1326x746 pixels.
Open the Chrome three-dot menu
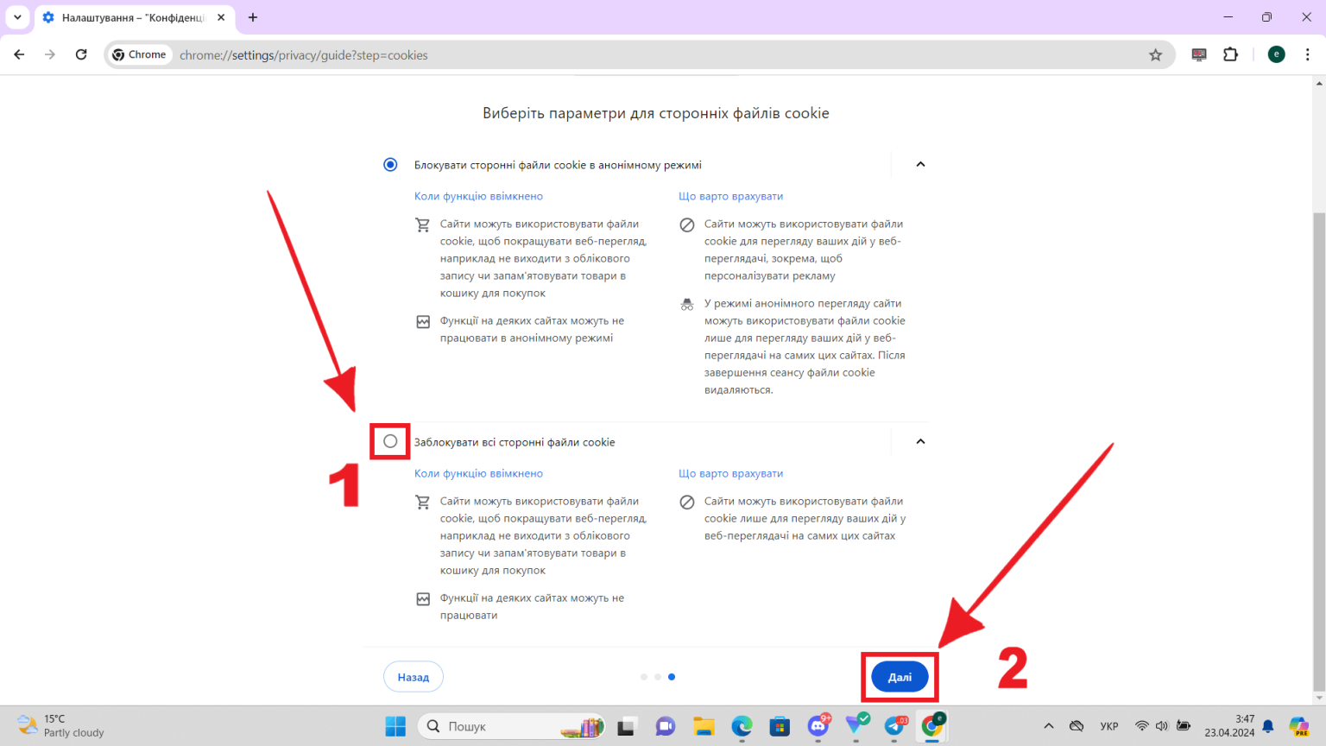click(x=1308, y=54)
